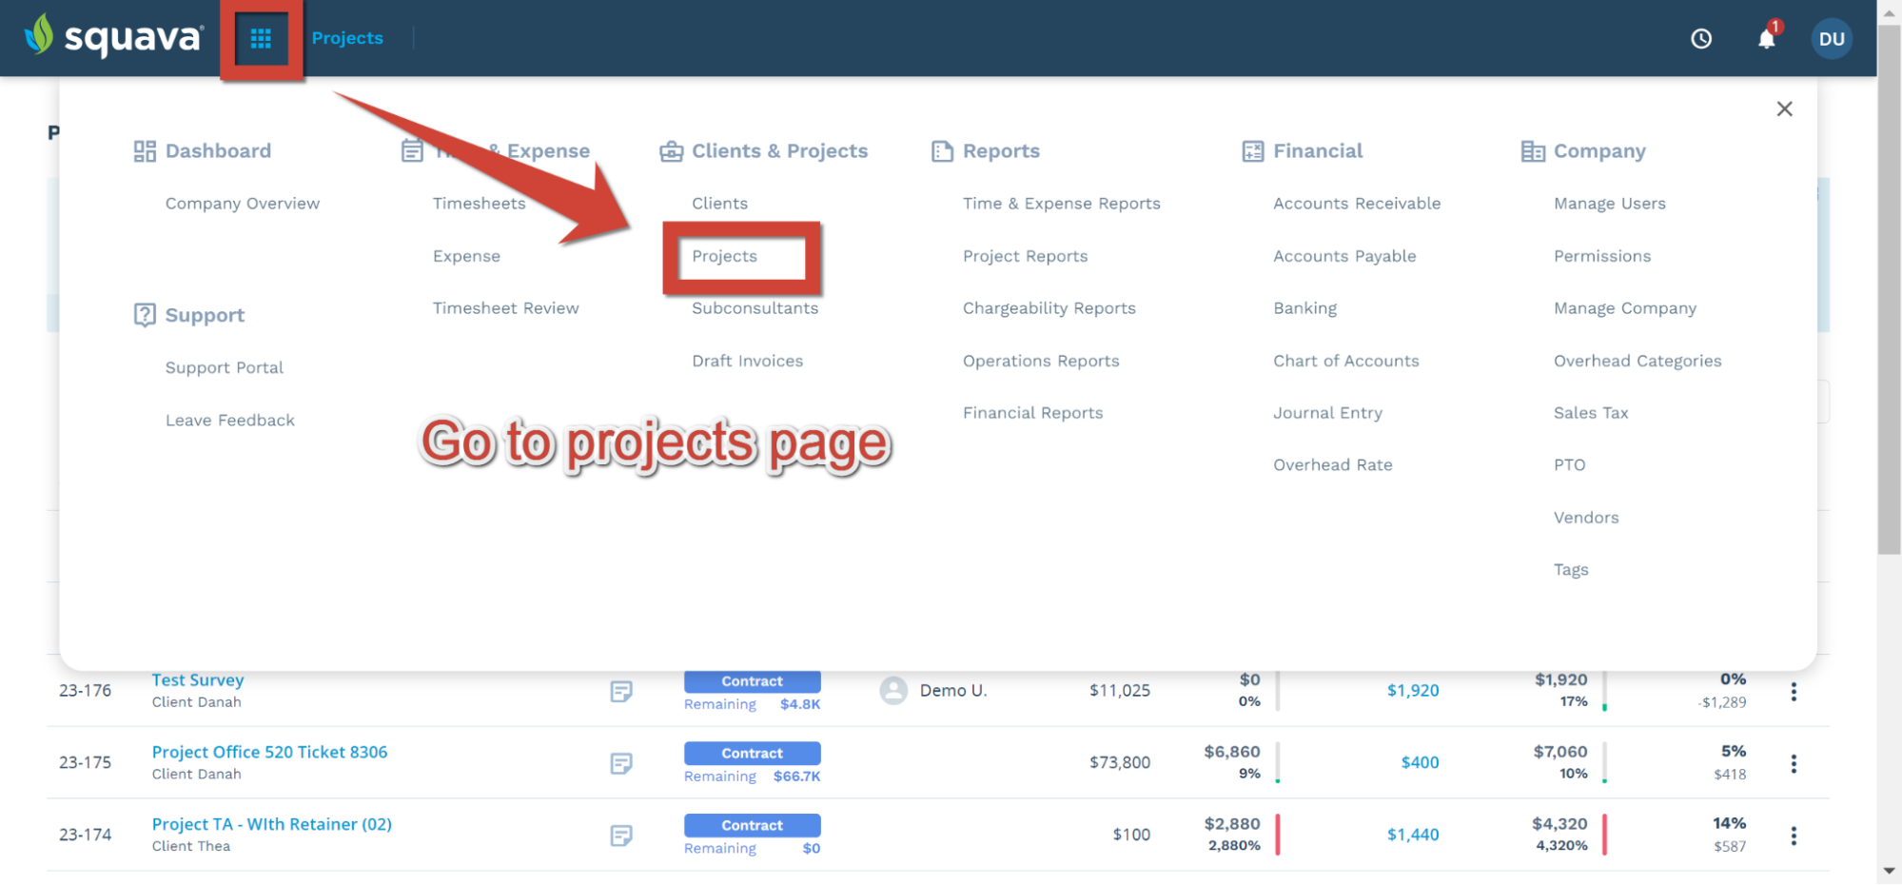Close the navigation menu with X
This screenshot has height=885, width=1902.
click(1785, 108)
